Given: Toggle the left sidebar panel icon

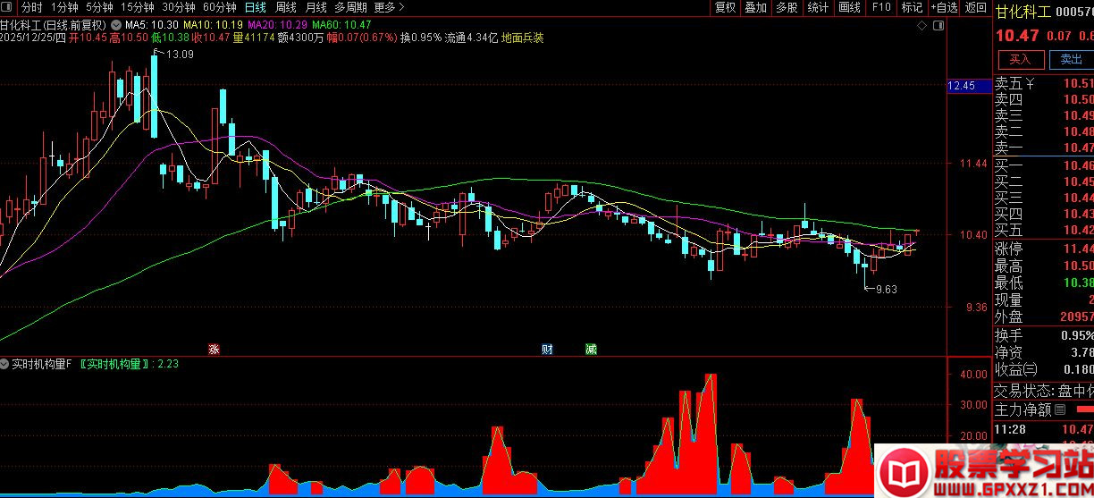Looking at the screenshot, I should point(8,7).
